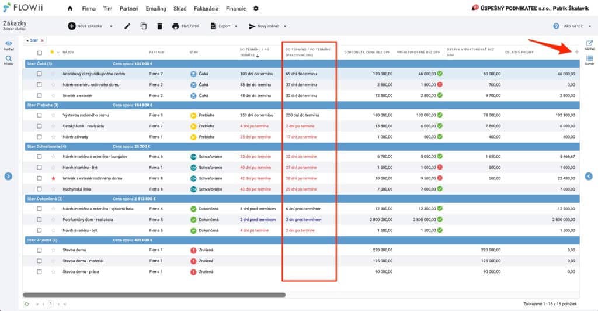The width and height of the screenshot is (598, 311).
Task: Click the Nový doklad button
Action: click(264, 26)
